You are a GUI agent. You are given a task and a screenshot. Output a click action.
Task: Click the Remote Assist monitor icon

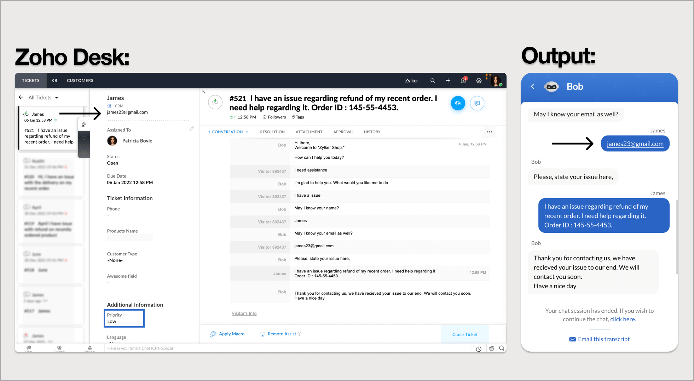tap(262, 334)
